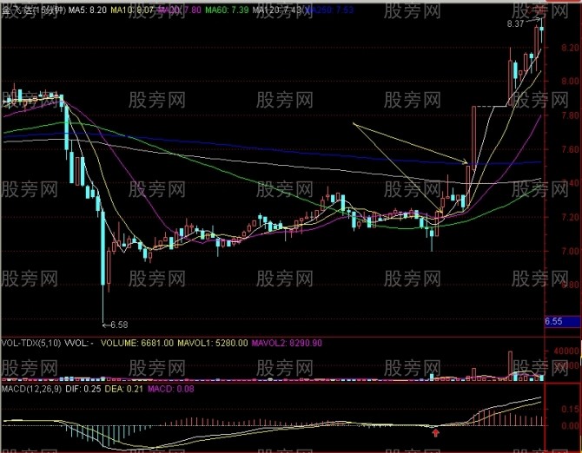Select the MA120: 7.43 label
This screenshot has width=582, height=453.
(x=277, y=10)
